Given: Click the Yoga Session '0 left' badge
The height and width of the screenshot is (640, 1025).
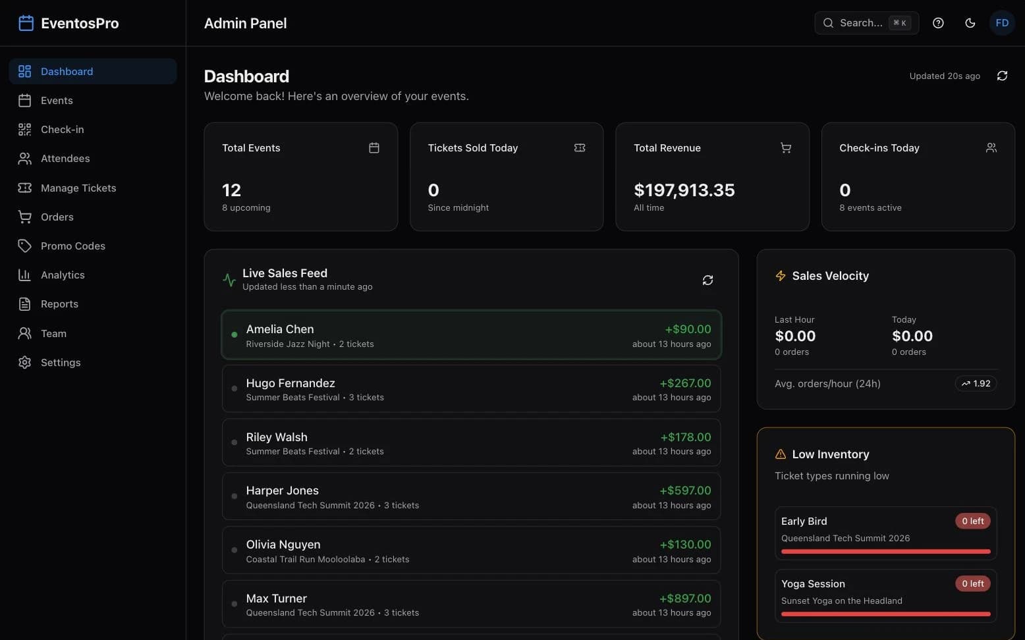Looking at the screenshot, I should pyautogui.click(x=973, y=583).
